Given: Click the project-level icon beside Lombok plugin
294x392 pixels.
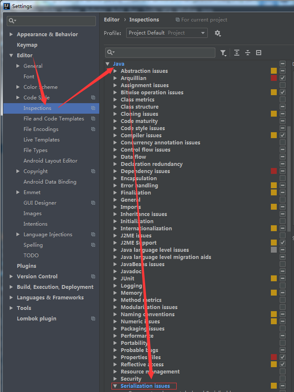Looking at the screenshot, I should 93,319.
